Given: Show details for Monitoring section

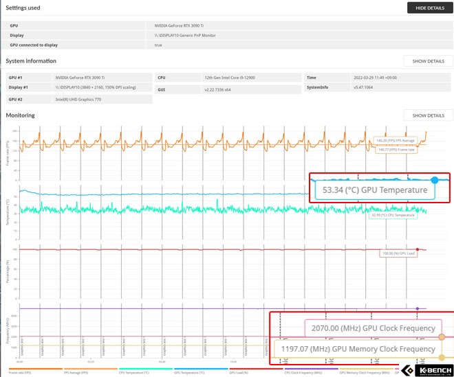Looking at the screenshot, I should [x=429, y=115].
